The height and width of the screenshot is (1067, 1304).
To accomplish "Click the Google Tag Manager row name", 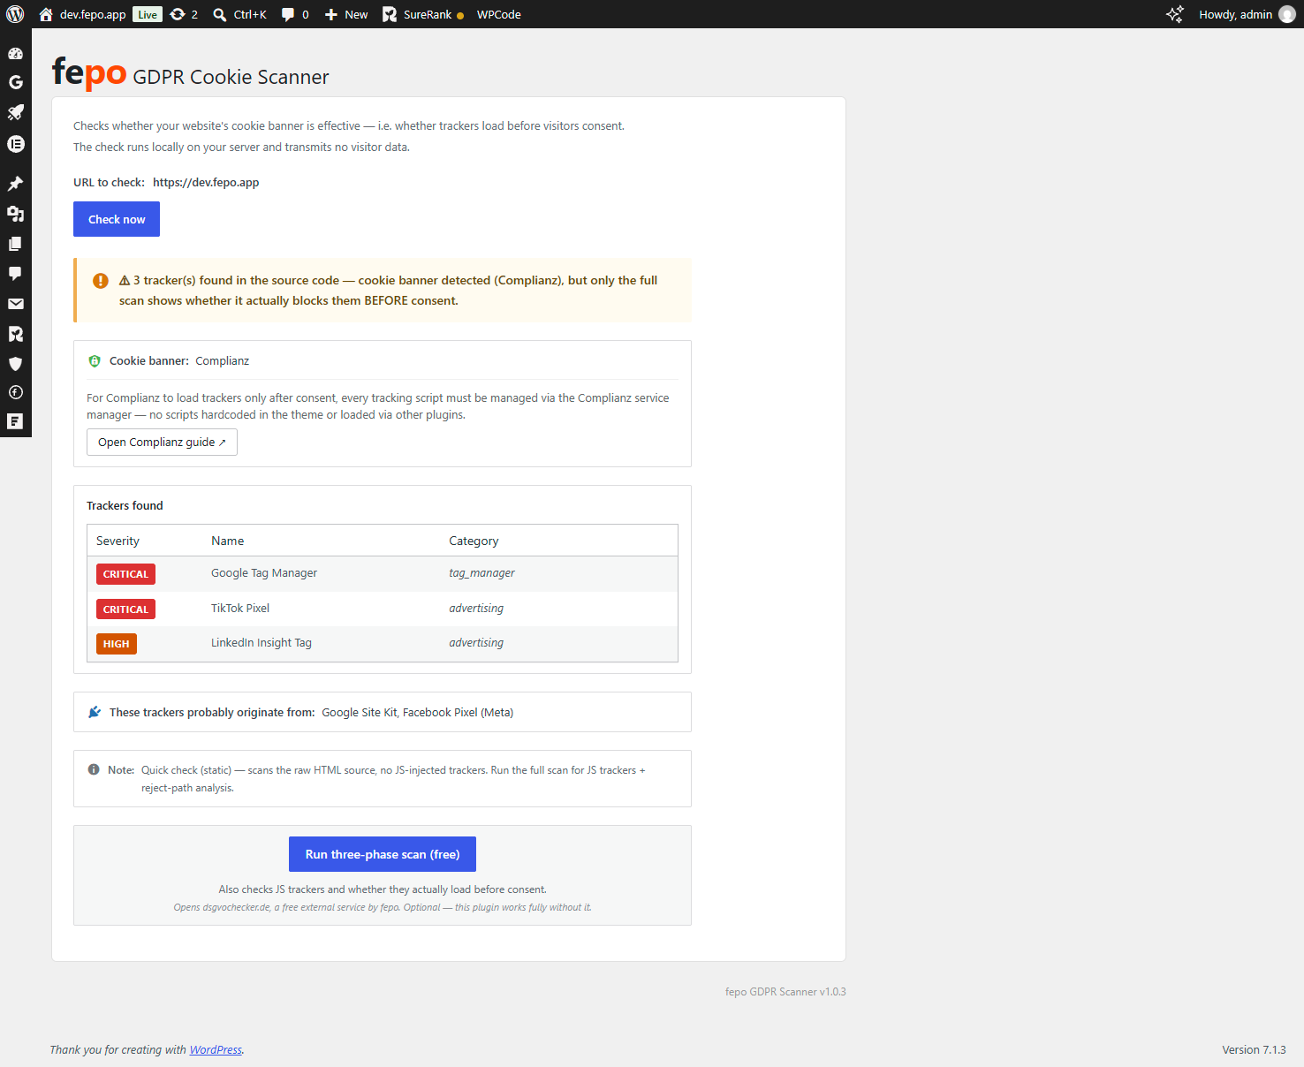I will point(264,573).
